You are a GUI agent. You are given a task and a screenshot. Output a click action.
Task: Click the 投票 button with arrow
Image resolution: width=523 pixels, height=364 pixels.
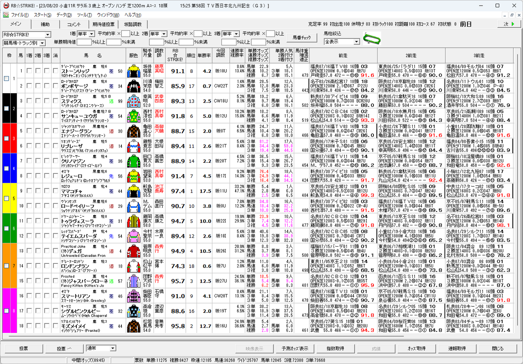pyautogui.click(x=64, y=348)
